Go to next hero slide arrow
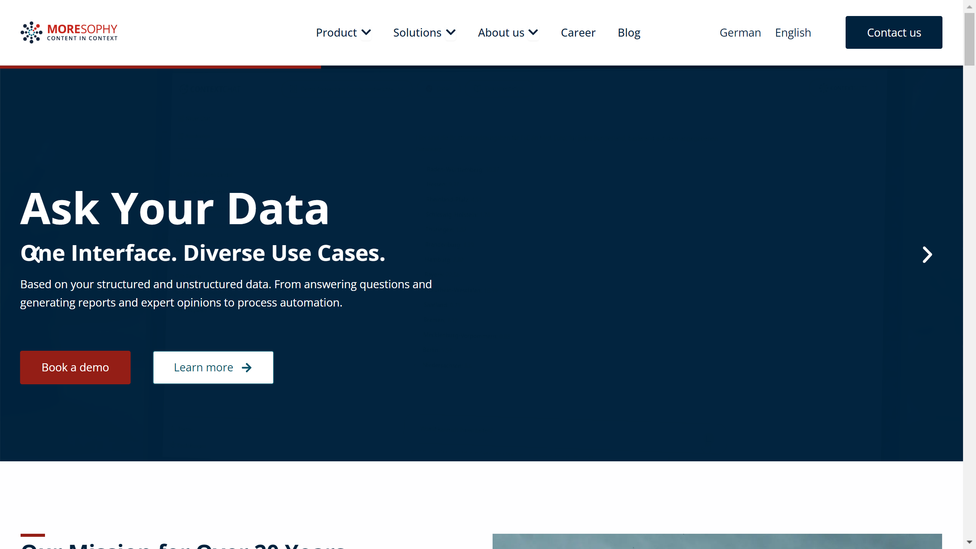The height and width of the screenshot is (549, 976). point(927,255)
